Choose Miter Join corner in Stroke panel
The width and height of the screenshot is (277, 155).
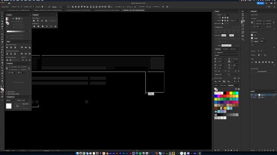(x=222, y=21)
